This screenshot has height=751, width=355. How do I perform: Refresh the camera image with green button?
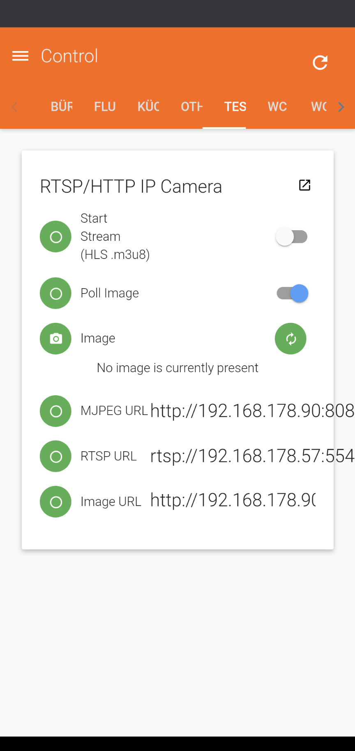pyautogui.click(x=290, y=339)
